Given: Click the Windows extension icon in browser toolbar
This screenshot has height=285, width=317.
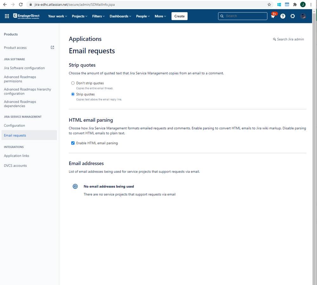Looking at the screenshot, I should click(279, 4).
